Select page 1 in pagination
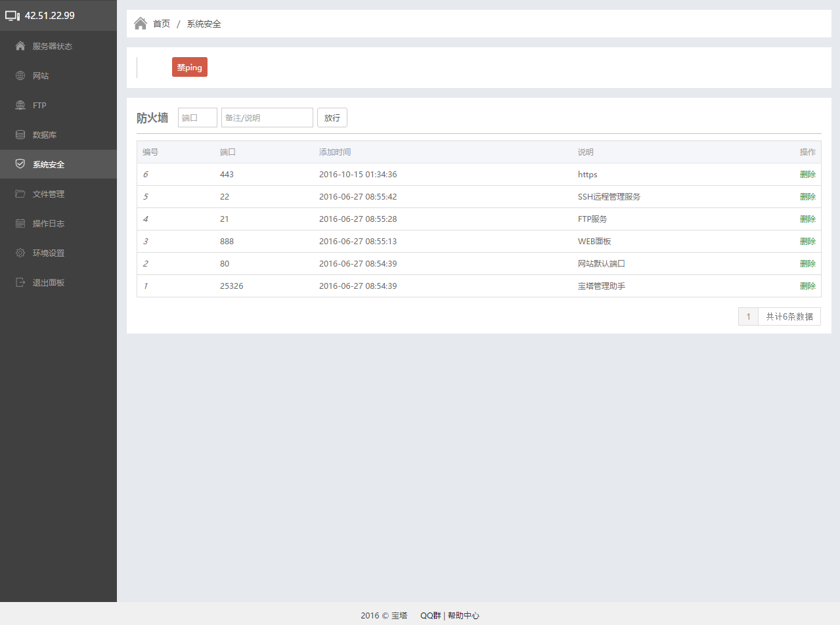Screen dimensions: 840x625 748,316
